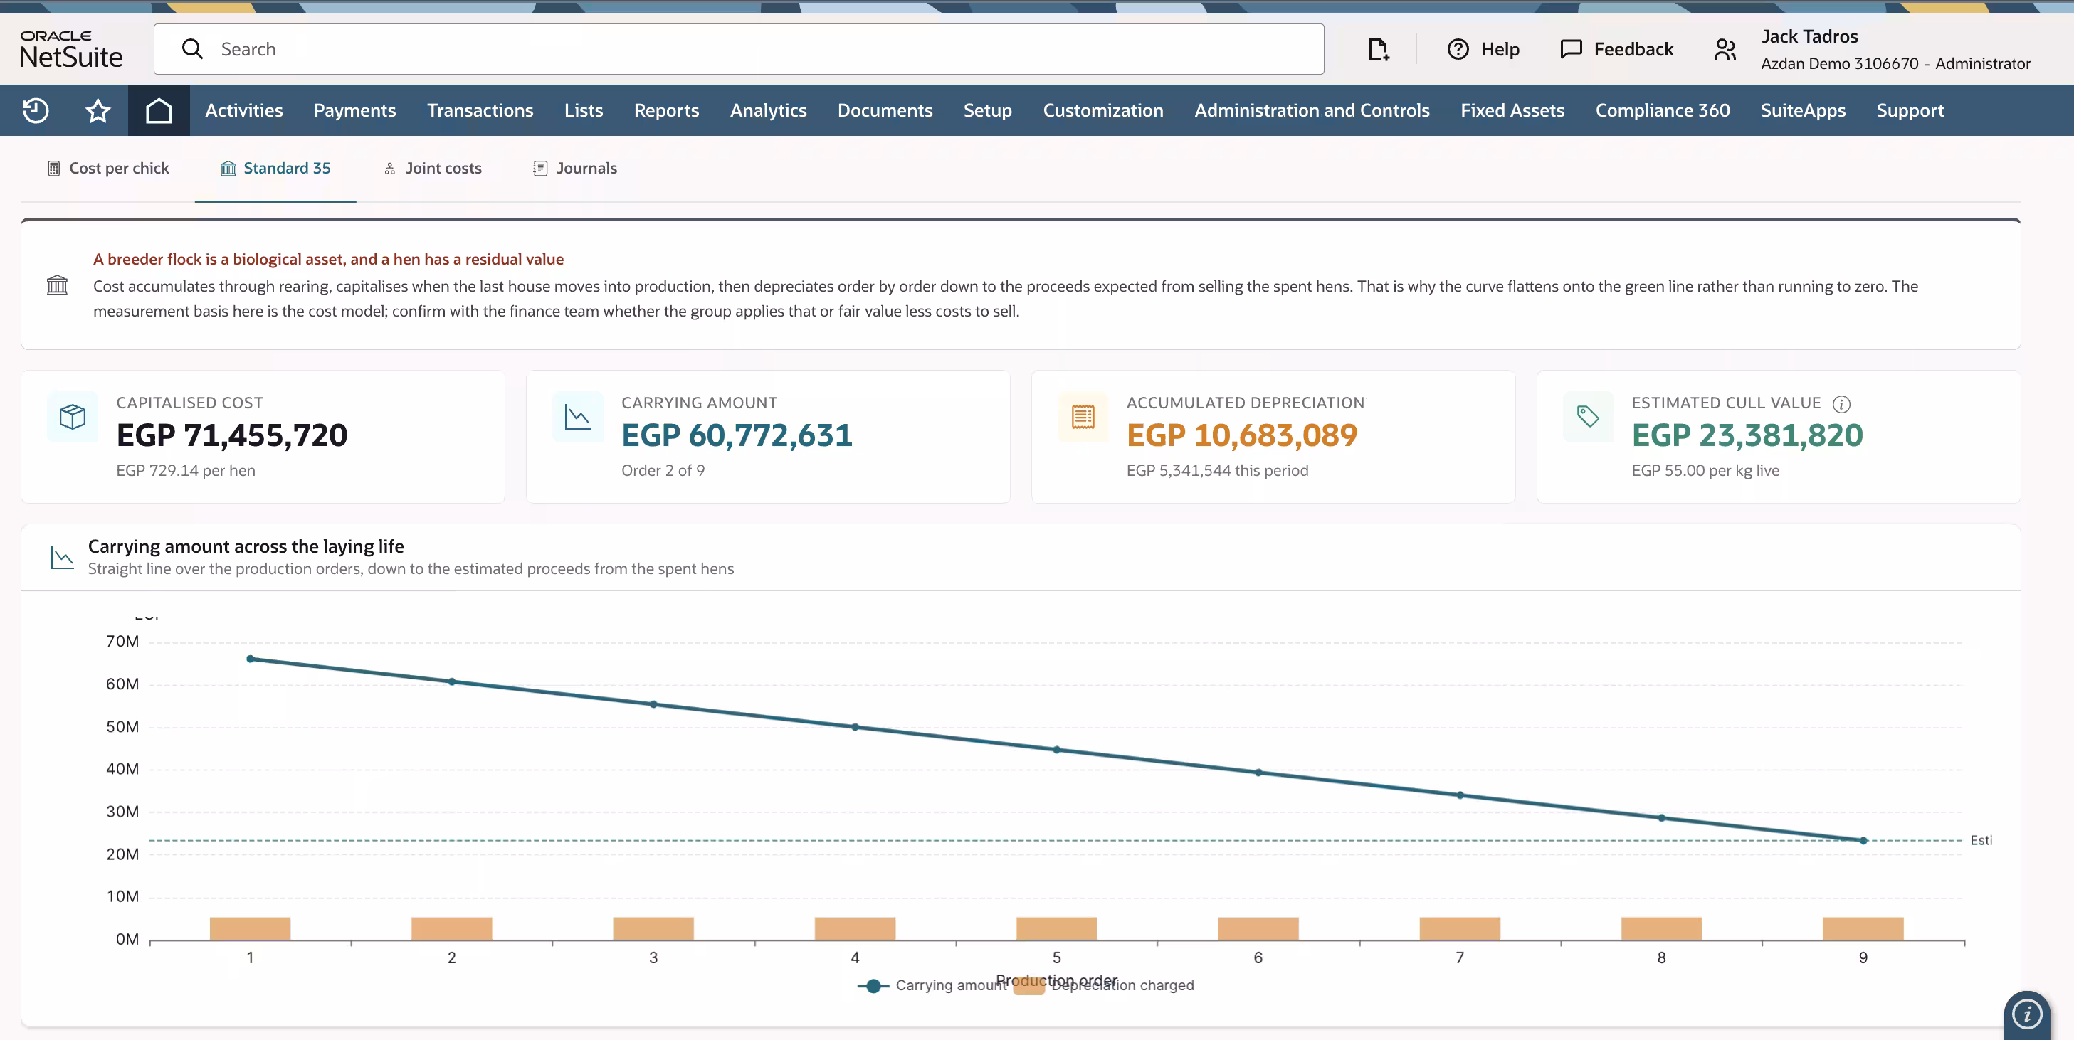Click the order 1 depreciation bar

tap(250, 928)
